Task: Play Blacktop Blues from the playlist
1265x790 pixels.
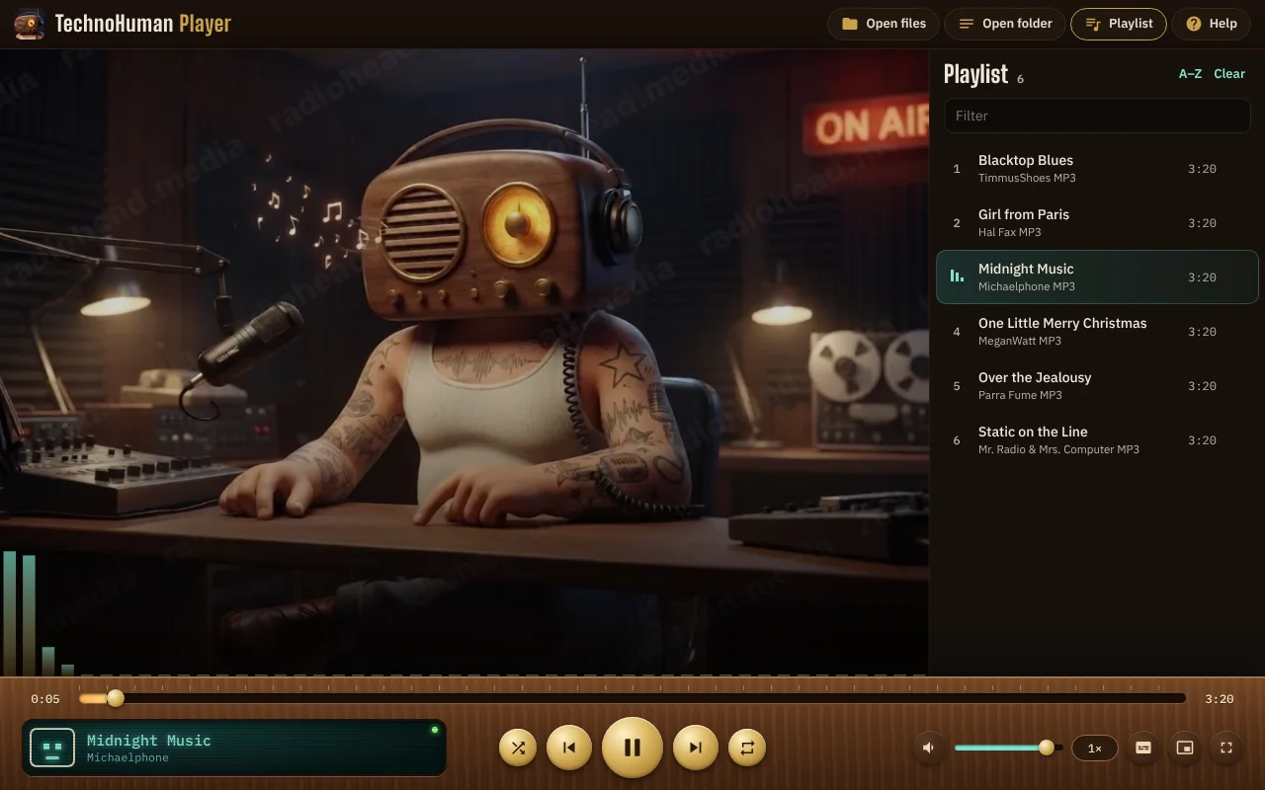Action: pyautogui.click(x=1097, y=169)
